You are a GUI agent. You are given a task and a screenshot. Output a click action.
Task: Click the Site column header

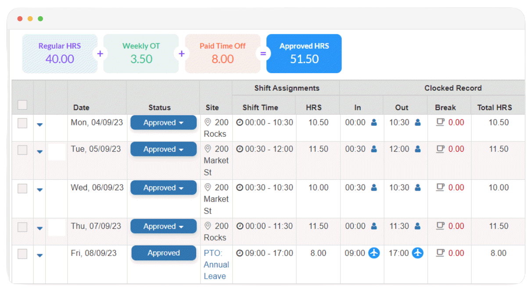[212, 107]
